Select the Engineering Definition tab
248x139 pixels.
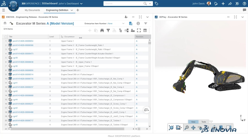(57, 10)
